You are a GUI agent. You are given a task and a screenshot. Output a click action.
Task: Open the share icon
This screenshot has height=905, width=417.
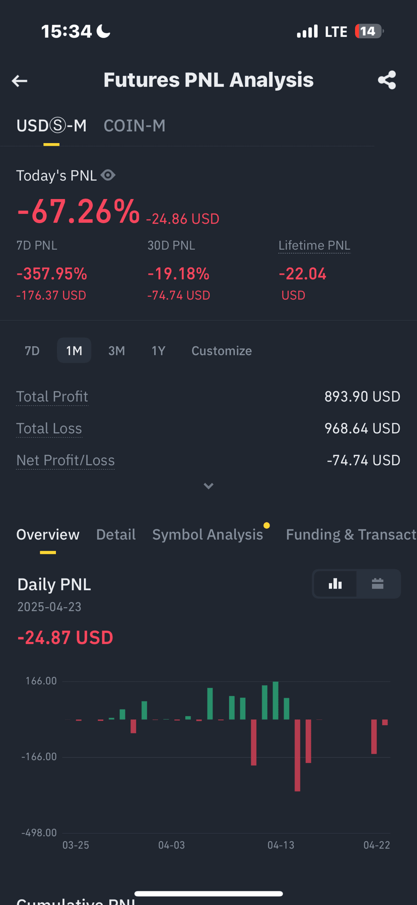coord(387,80)
